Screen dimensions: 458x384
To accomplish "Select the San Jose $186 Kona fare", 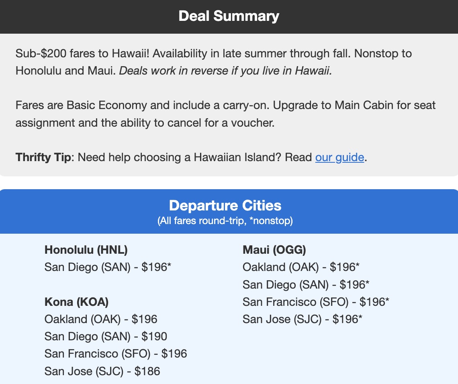I will point(102,371).
